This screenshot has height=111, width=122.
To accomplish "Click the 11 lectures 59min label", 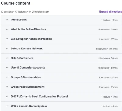I will [x=108, y=68].
